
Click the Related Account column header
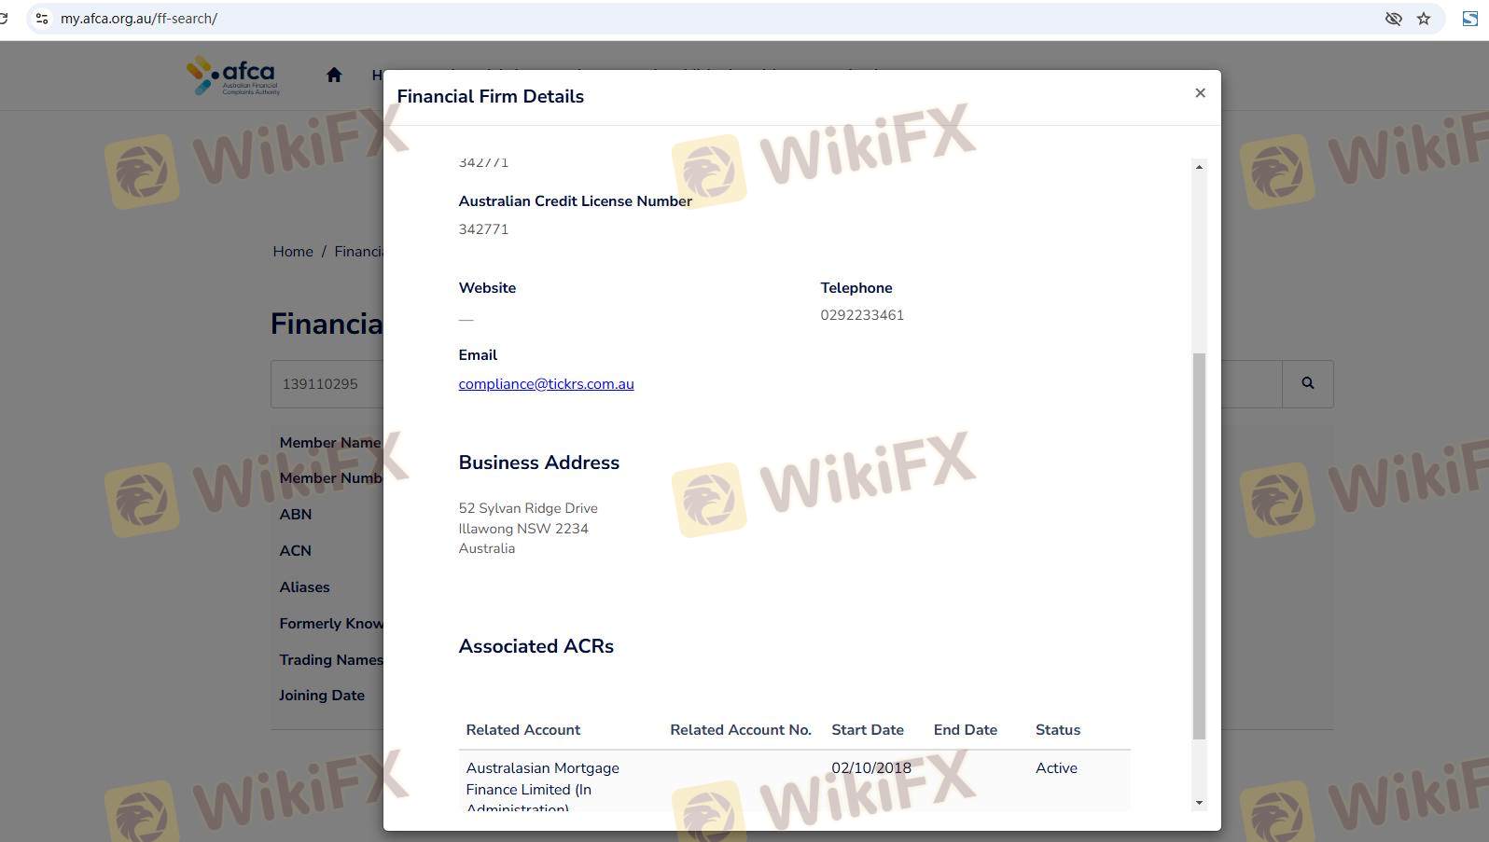tap(522, 730)
